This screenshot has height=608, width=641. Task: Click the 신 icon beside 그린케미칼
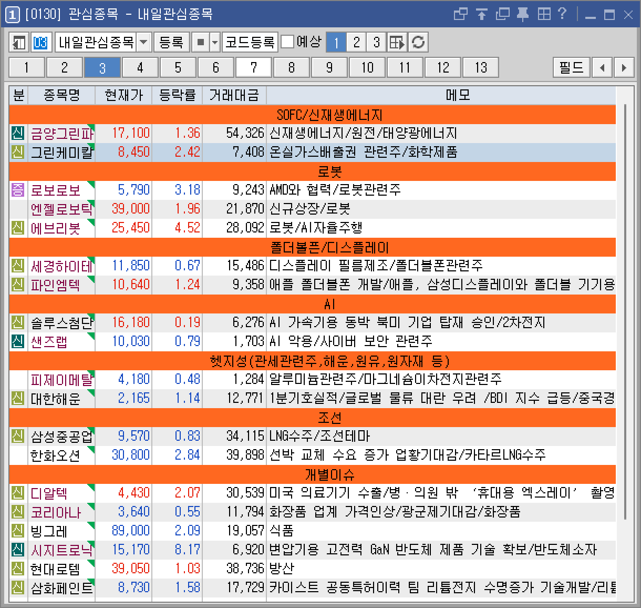point(18,152)
